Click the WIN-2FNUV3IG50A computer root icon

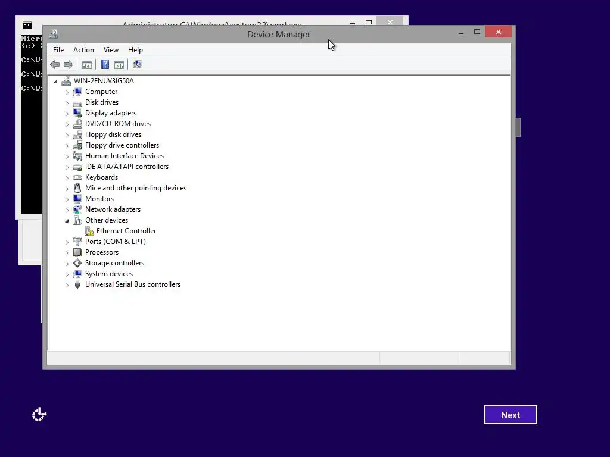click(x=66, y=81)
